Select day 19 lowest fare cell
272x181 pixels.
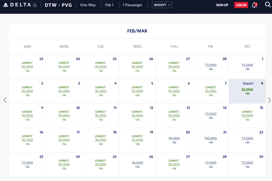tap(137, 140)
